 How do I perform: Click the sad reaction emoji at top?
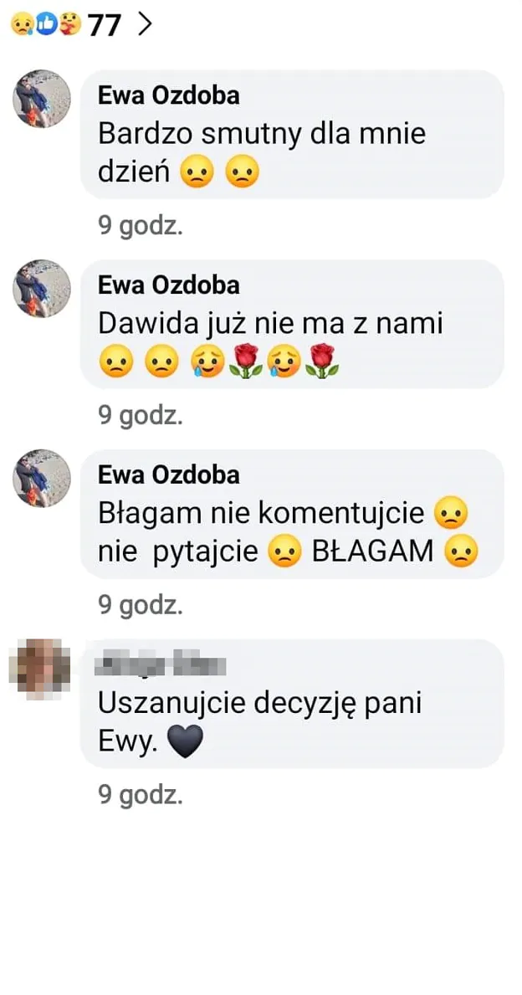pyautogui.click(x=21, y=25)
